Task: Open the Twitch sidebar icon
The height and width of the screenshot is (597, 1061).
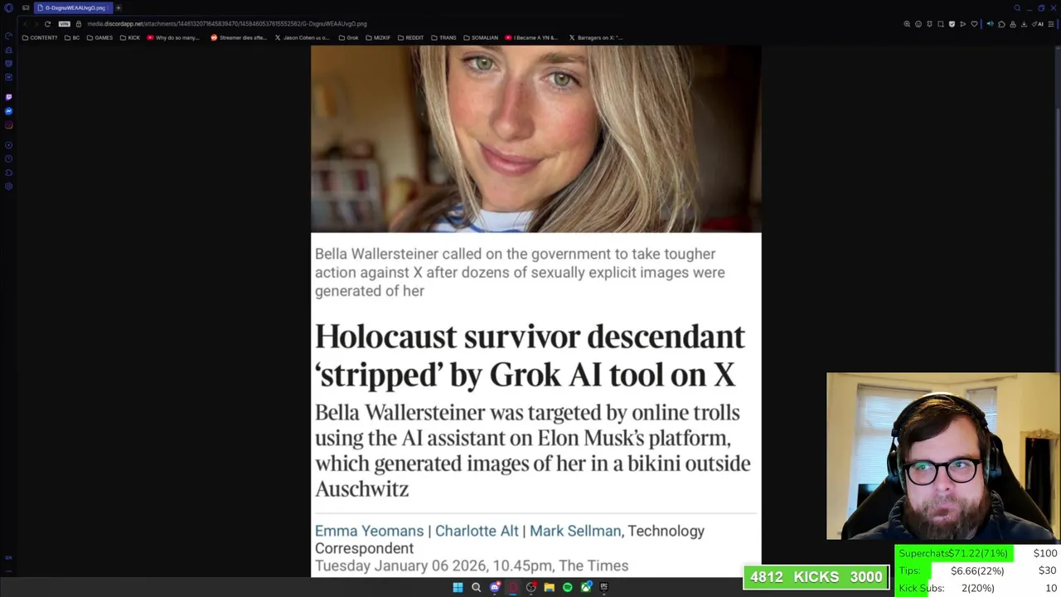Action: coord(8,97)
